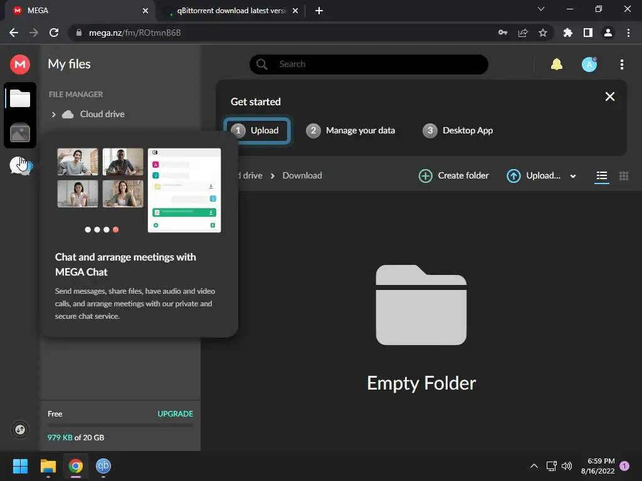This screenshot has width=642, height=481.
Task: Click the Upload... button
Action: (534, 176)
